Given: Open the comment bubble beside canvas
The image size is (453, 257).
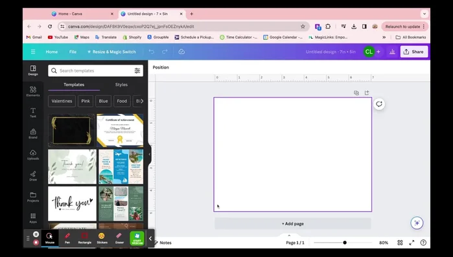Looking at the screenshot, I should tap(379, 104).
